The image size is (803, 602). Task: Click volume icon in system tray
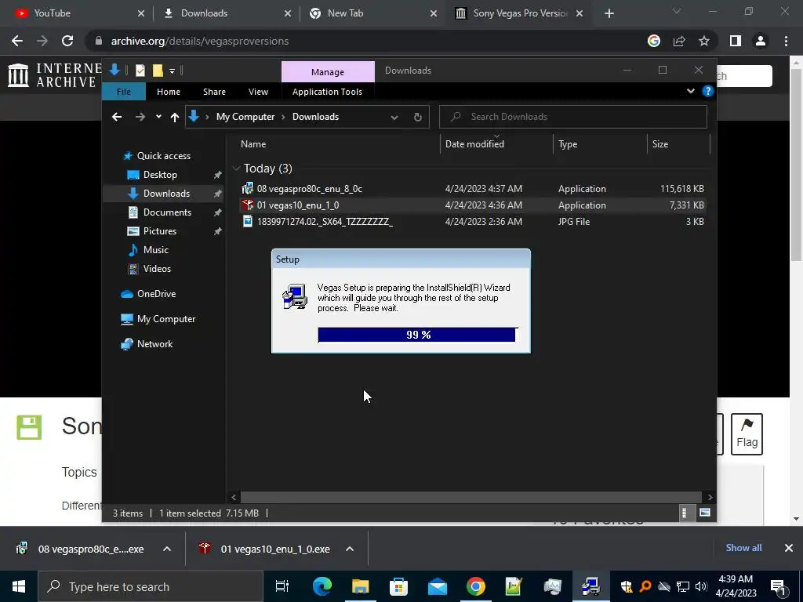pos(701,586)
